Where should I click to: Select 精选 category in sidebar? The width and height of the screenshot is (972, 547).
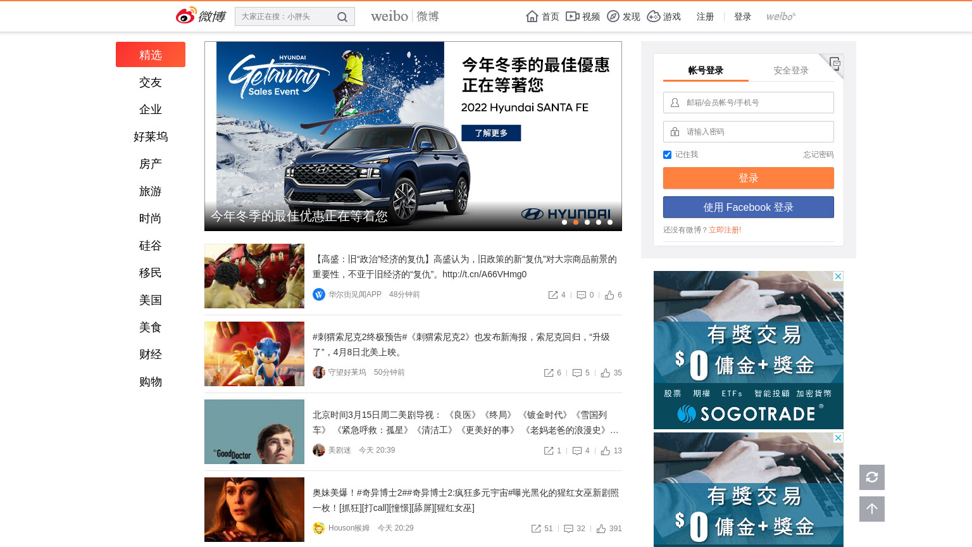(x=151, y=54)
